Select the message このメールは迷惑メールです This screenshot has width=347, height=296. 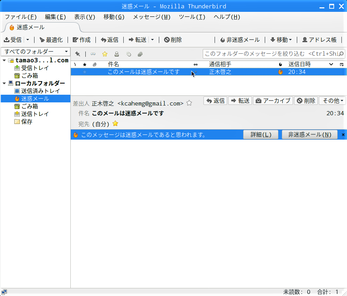point(209,72)
